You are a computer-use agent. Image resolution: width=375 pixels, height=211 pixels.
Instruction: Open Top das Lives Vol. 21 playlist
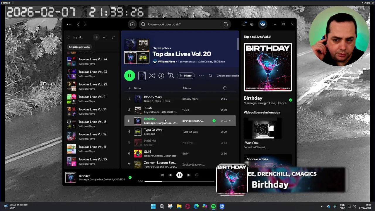coord(92,99)
